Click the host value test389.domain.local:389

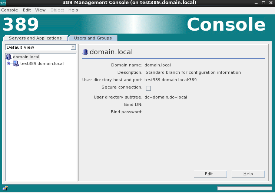(170, 80)
